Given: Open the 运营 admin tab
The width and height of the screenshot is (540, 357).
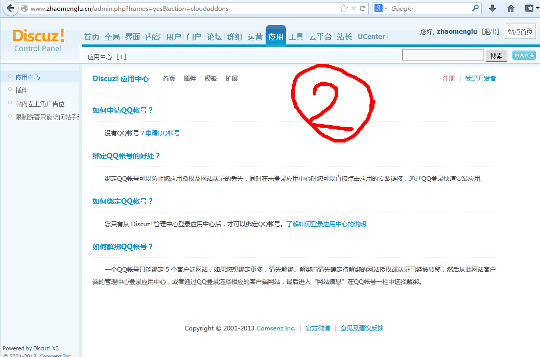Looking at the screenshot, I should coord(255,37).
